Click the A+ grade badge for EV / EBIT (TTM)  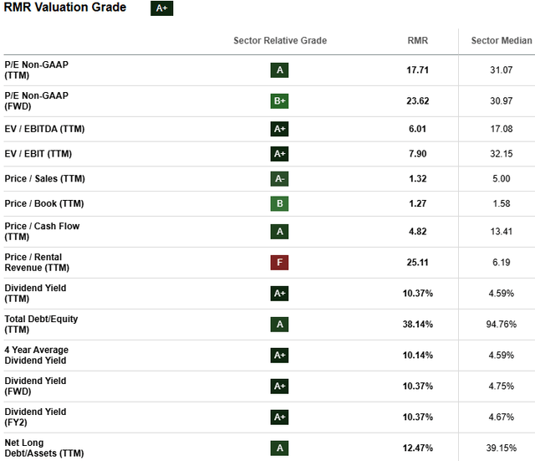(x=279, y=154)
